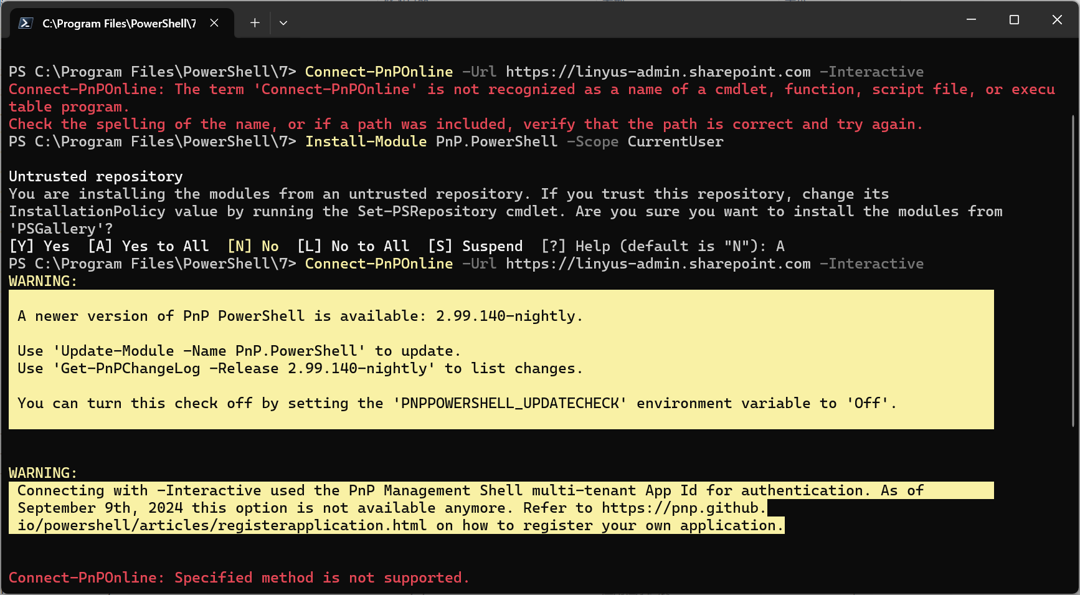Viewport: 1080px width, 595px height.
Task: Click the Untrusted repository heading
Action: [x=95, y=176]
